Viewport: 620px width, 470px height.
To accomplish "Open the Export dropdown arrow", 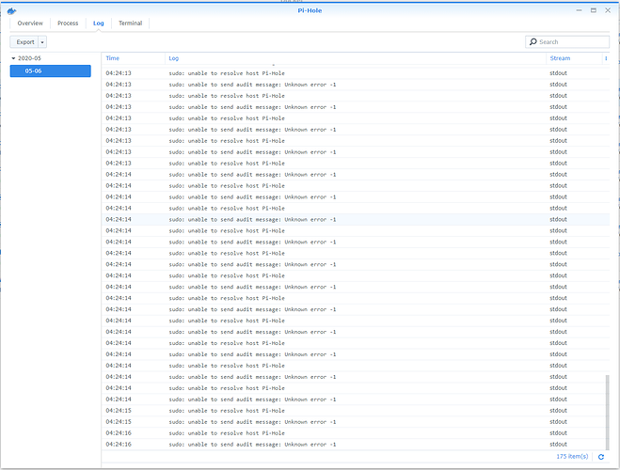I will click(x=42, y=42).
